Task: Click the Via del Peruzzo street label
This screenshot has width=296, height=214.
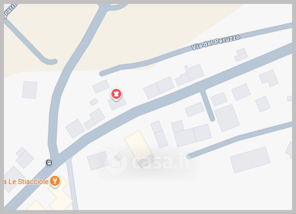Action: [215, 43]
